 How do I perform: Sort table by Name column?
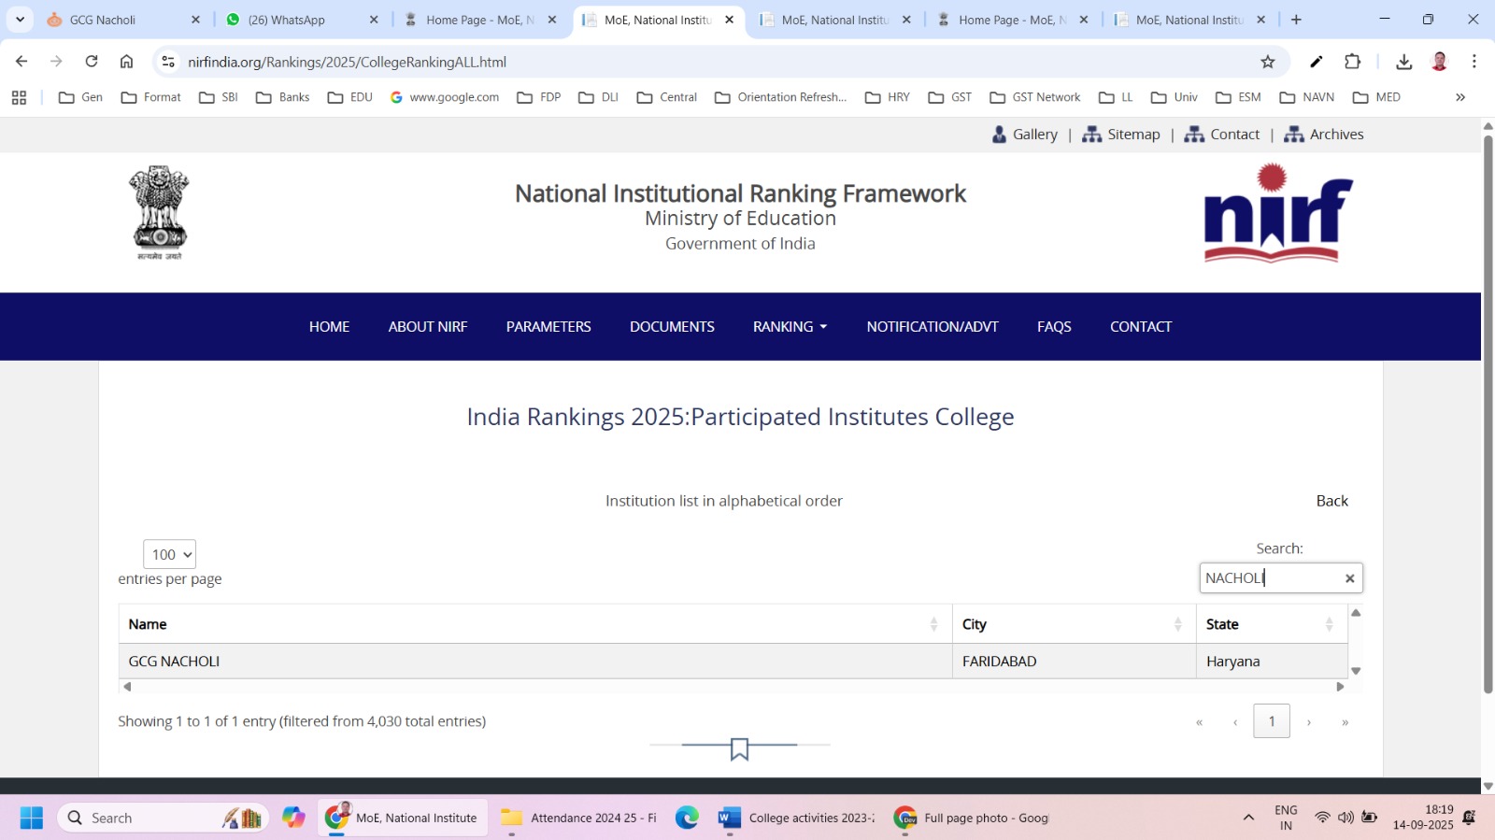pos(535,624)
